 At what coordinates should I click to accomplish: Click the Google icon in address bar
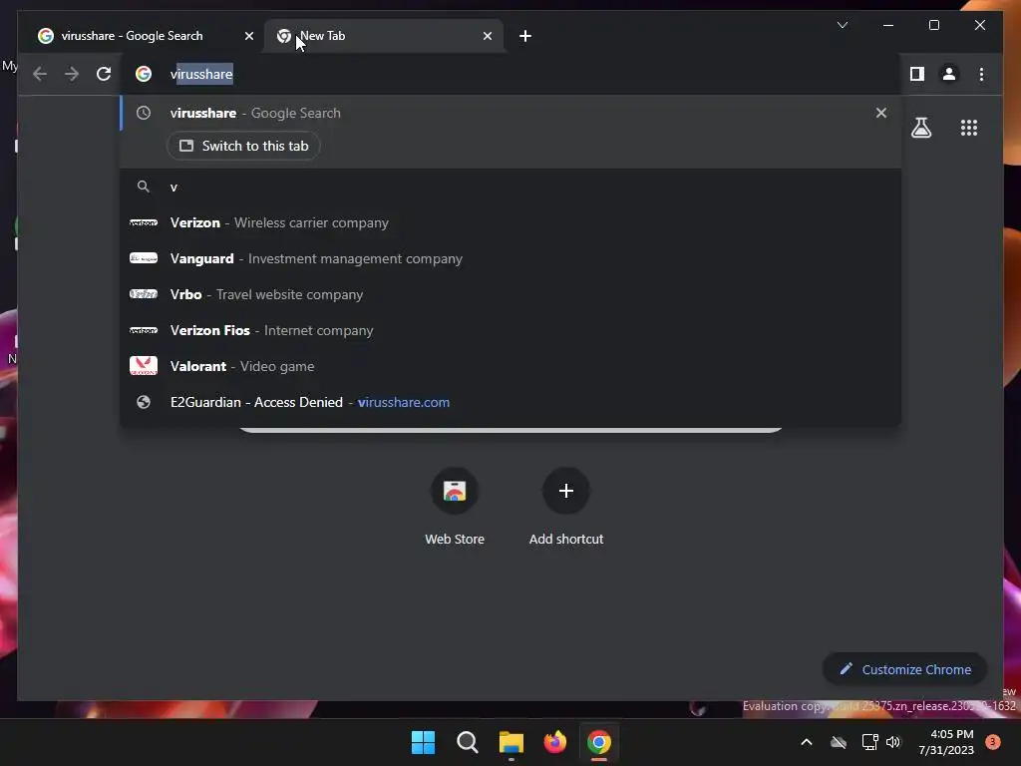[x=144, y=74]
